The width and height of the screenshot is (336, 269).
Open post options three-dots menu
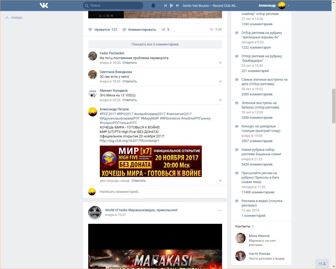(220, 210)
